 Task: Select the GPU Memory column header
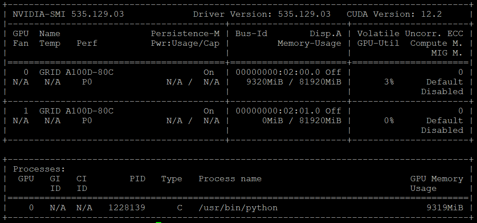pyautogui.click(x=436, y=179)
